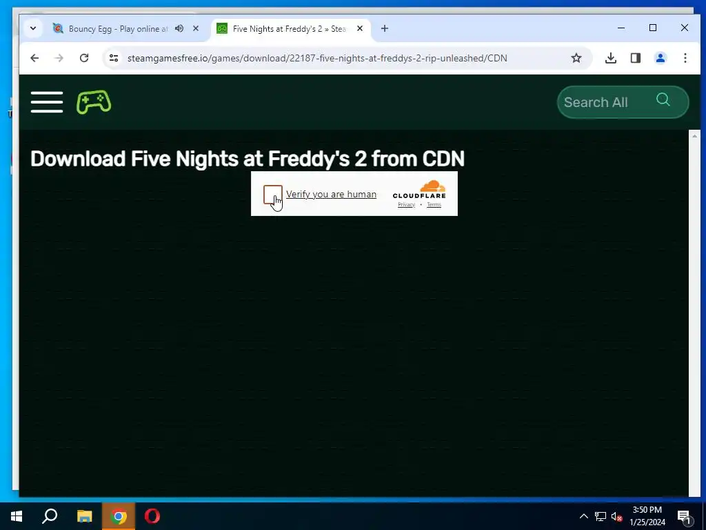
Task: Toggle the Chrome side panel
Action: 636,58
